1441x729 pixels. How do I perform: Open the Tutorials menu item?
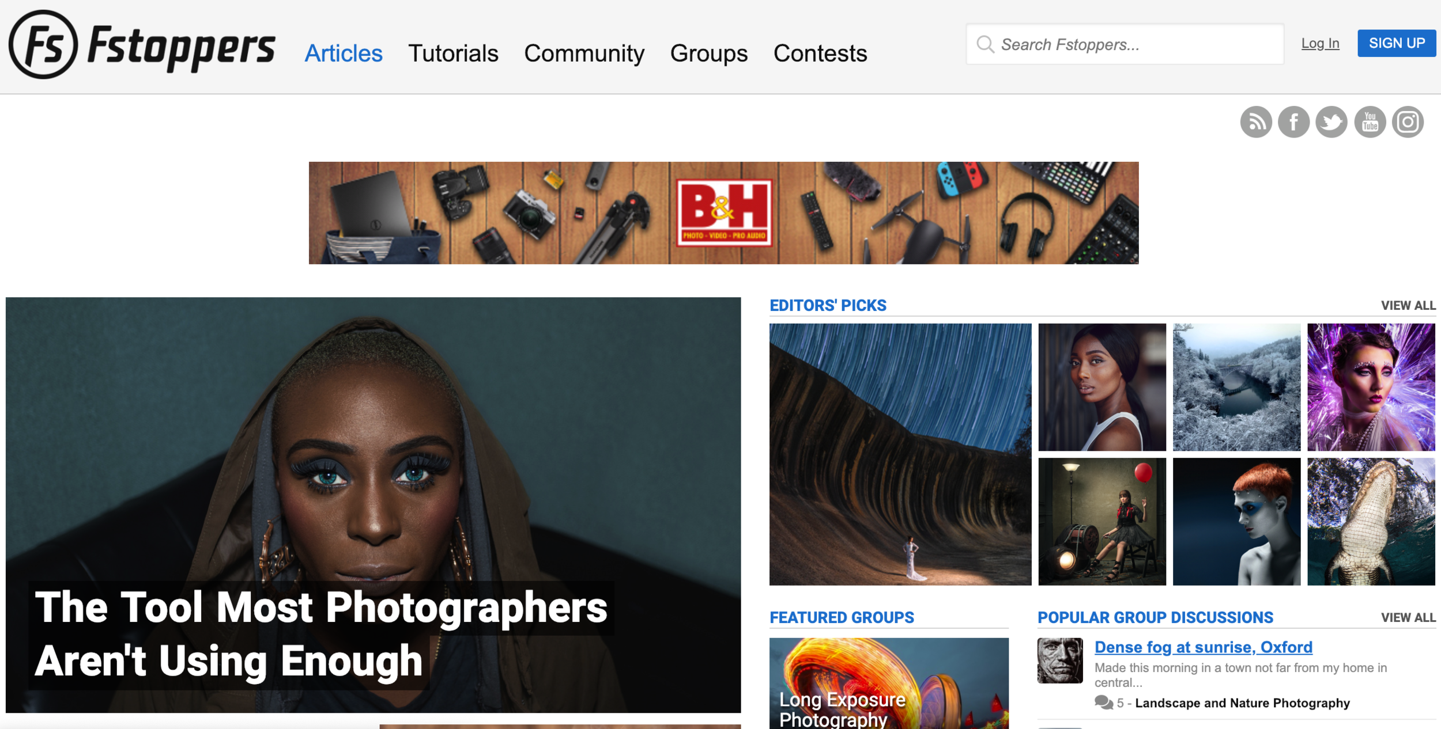click(x=453, y=53)
